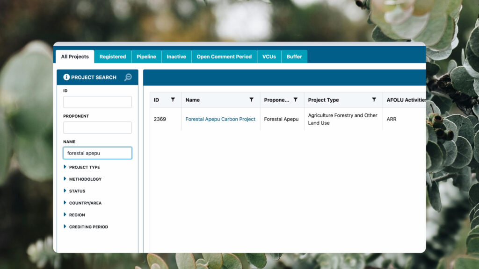
Task: Open the filter icon on Project Type column
Action: (x=374, y=99)
